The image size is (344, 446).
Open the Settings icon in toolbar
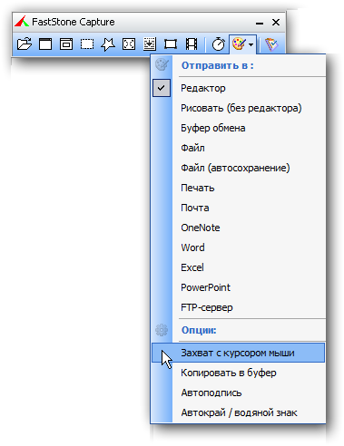(271, 44)
